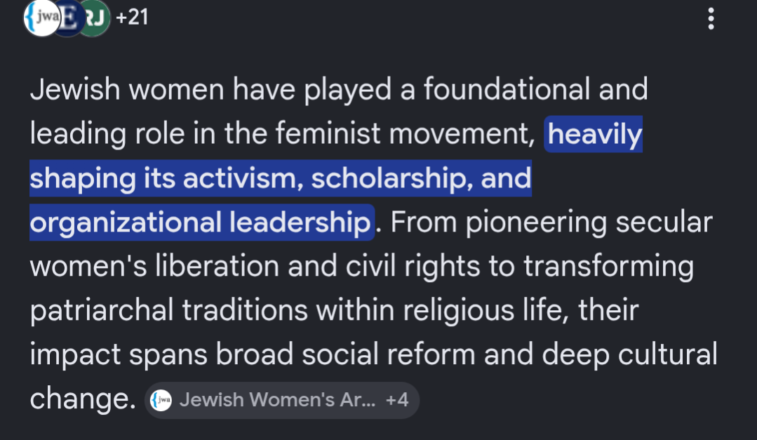757x440 pixels.
Task: Open the three-dot more options menu
Action: (711, 19)
